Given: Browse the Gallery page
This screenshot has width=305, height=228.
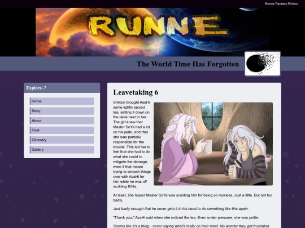Looking at the screenshot, I should click(x=62, y=150).
